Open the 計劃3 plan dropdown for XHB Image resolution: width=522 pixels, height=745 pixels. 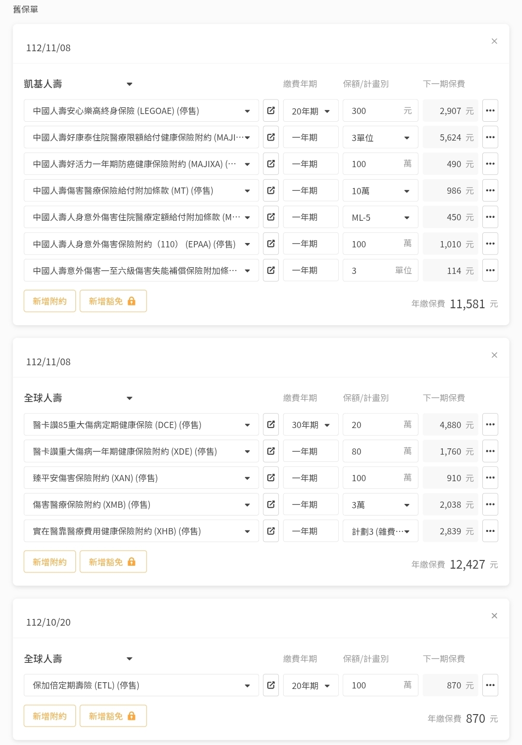(380, 531)
